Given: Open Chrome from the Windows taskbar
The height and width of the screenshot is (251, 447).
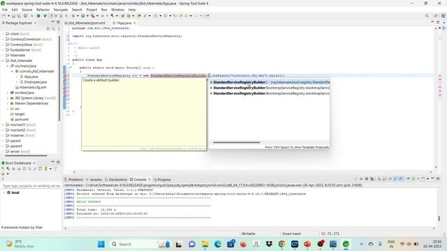Looking at the screenshot, I should (281, 244).
